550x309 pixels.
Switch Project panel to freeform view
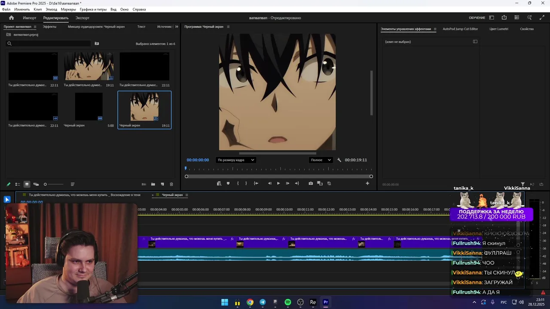coord(36,184)
